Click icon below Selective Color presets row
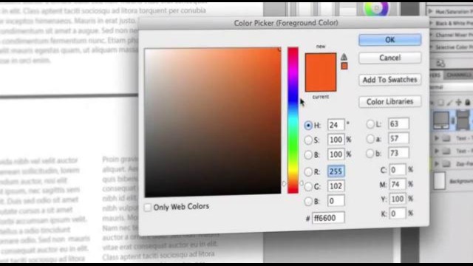 tap(440, 63)
